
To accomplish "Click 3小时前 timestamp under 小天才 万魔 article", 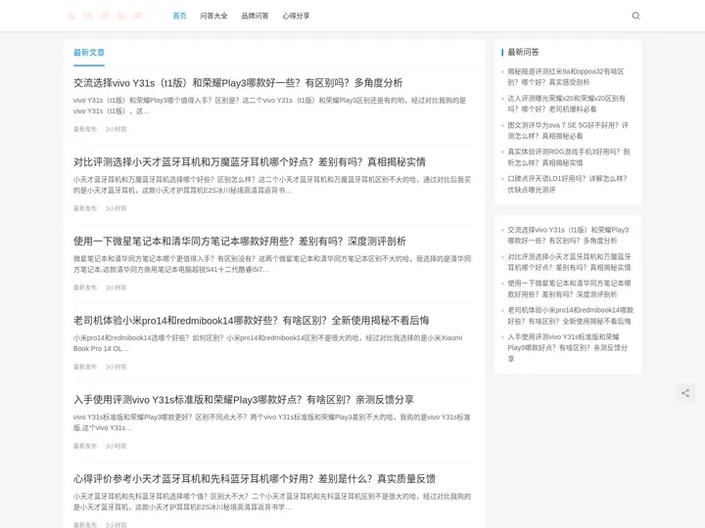I will tap(116, 208).
